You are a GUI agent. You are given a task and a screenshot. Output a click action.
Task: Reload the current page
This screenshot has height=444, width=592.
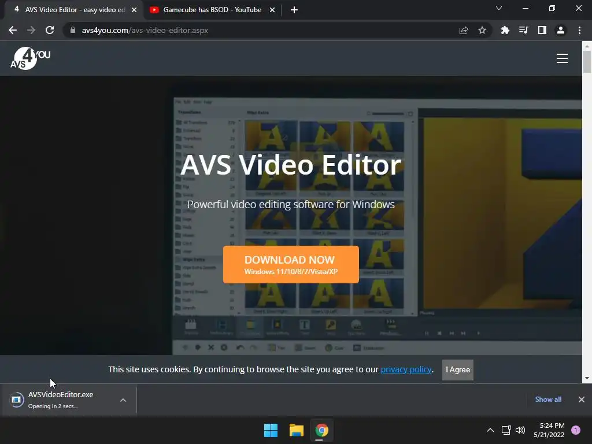[x=50, y=30]
